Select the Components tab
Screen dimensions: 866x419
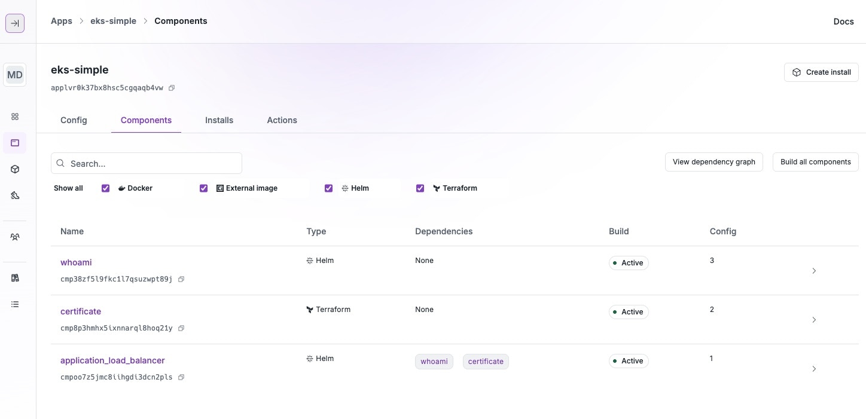pyautogui.click(x=146, y=120)
